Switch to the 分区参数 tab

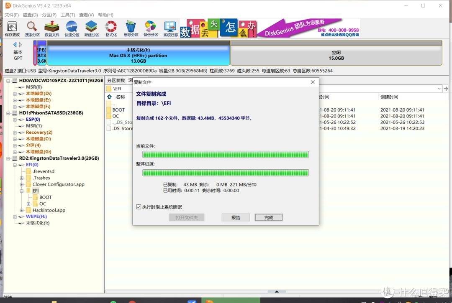pyautogui.click(x=116, y=80)
